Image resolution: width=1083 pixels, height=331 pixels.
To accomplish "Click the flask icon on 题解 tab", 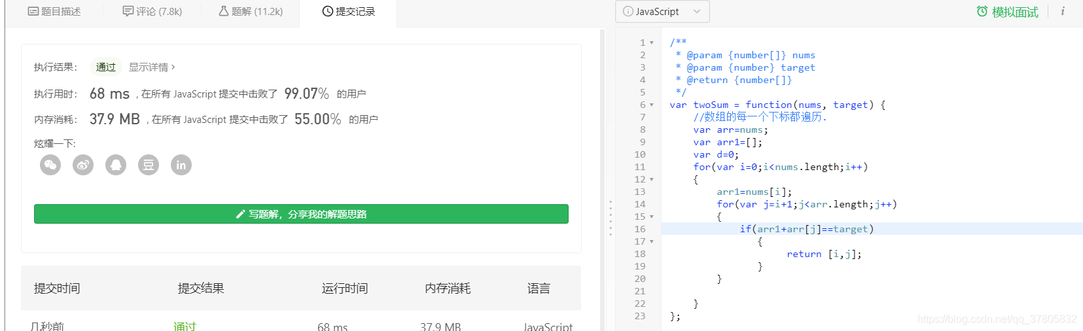I will 224,11.
